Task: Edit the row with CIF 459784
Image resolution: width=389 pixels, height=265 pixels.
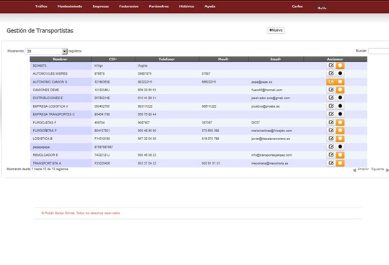Action: [x=331, y=122]
